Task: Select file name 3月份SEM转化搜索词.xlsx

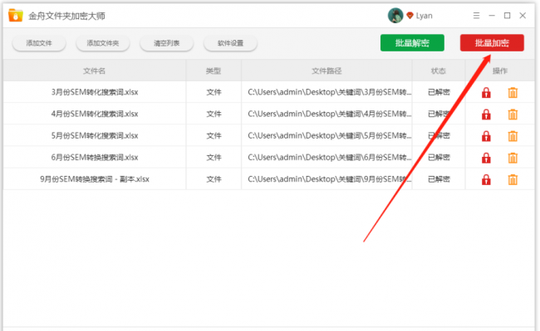Action: [95, 92]
